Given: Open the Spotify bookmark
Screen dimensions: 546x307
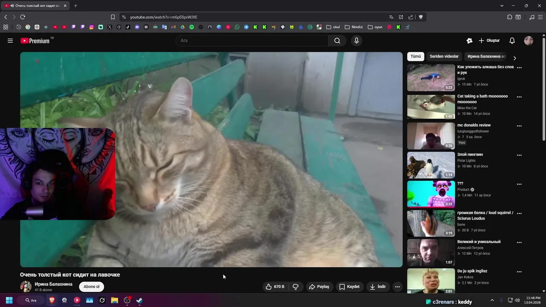Looking at the screenshot, I should 192,27.
